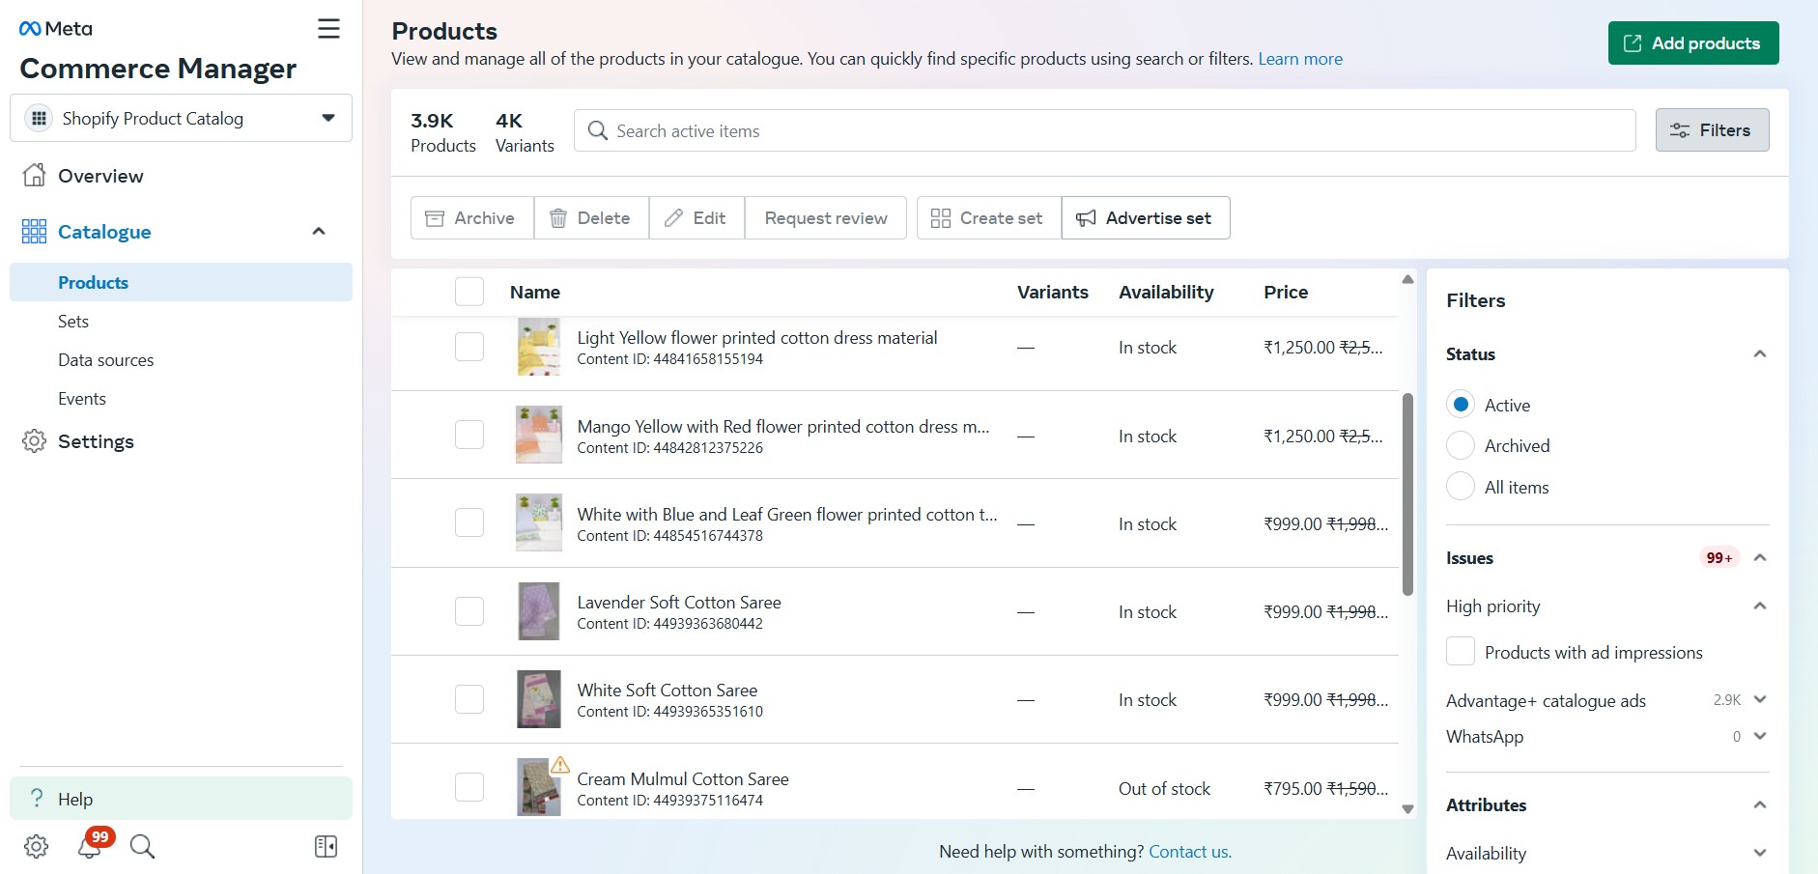This screenshot has width=1818, height=874.
Task: Click the notifications bell icon
Action: click(90, 847)
